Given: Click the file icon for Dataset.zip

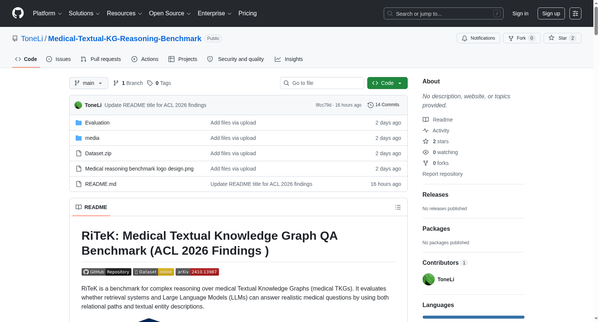Looking at the screenshot, I should pyautogui.click(x=79, y=153).
